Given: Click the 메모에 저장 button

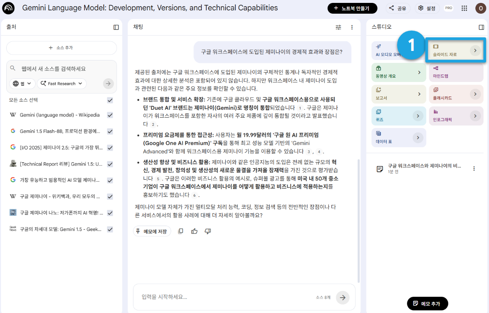Looking at the screenshot, I should (152, 231).
